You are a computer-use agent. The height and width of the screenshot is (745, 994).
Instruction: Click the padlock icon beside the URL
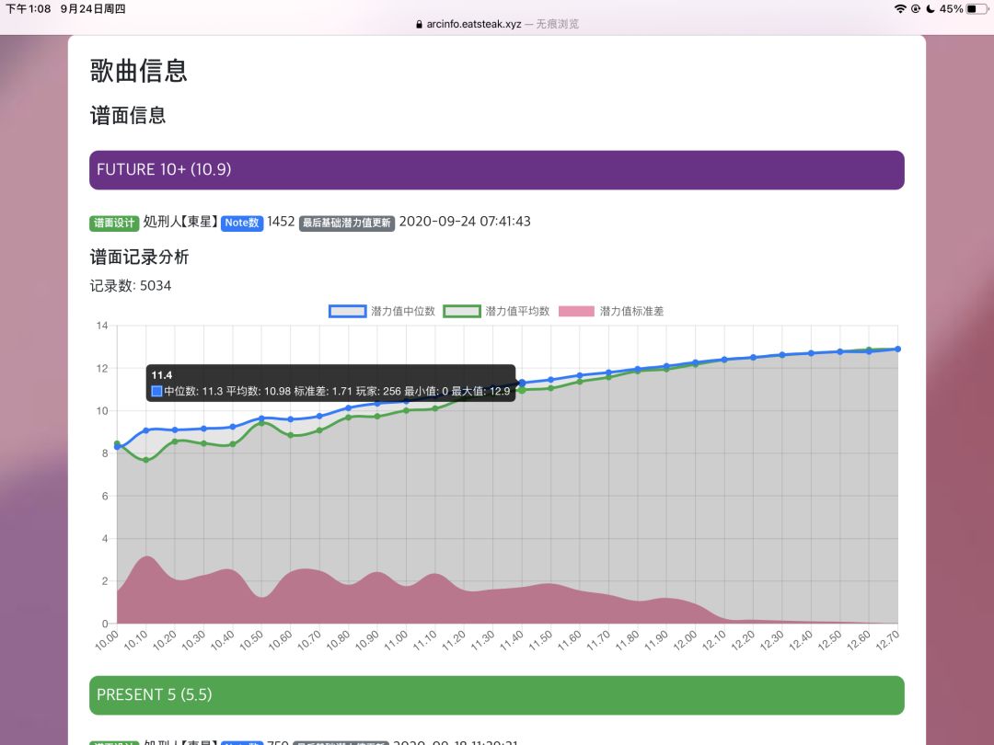point(420,24)
